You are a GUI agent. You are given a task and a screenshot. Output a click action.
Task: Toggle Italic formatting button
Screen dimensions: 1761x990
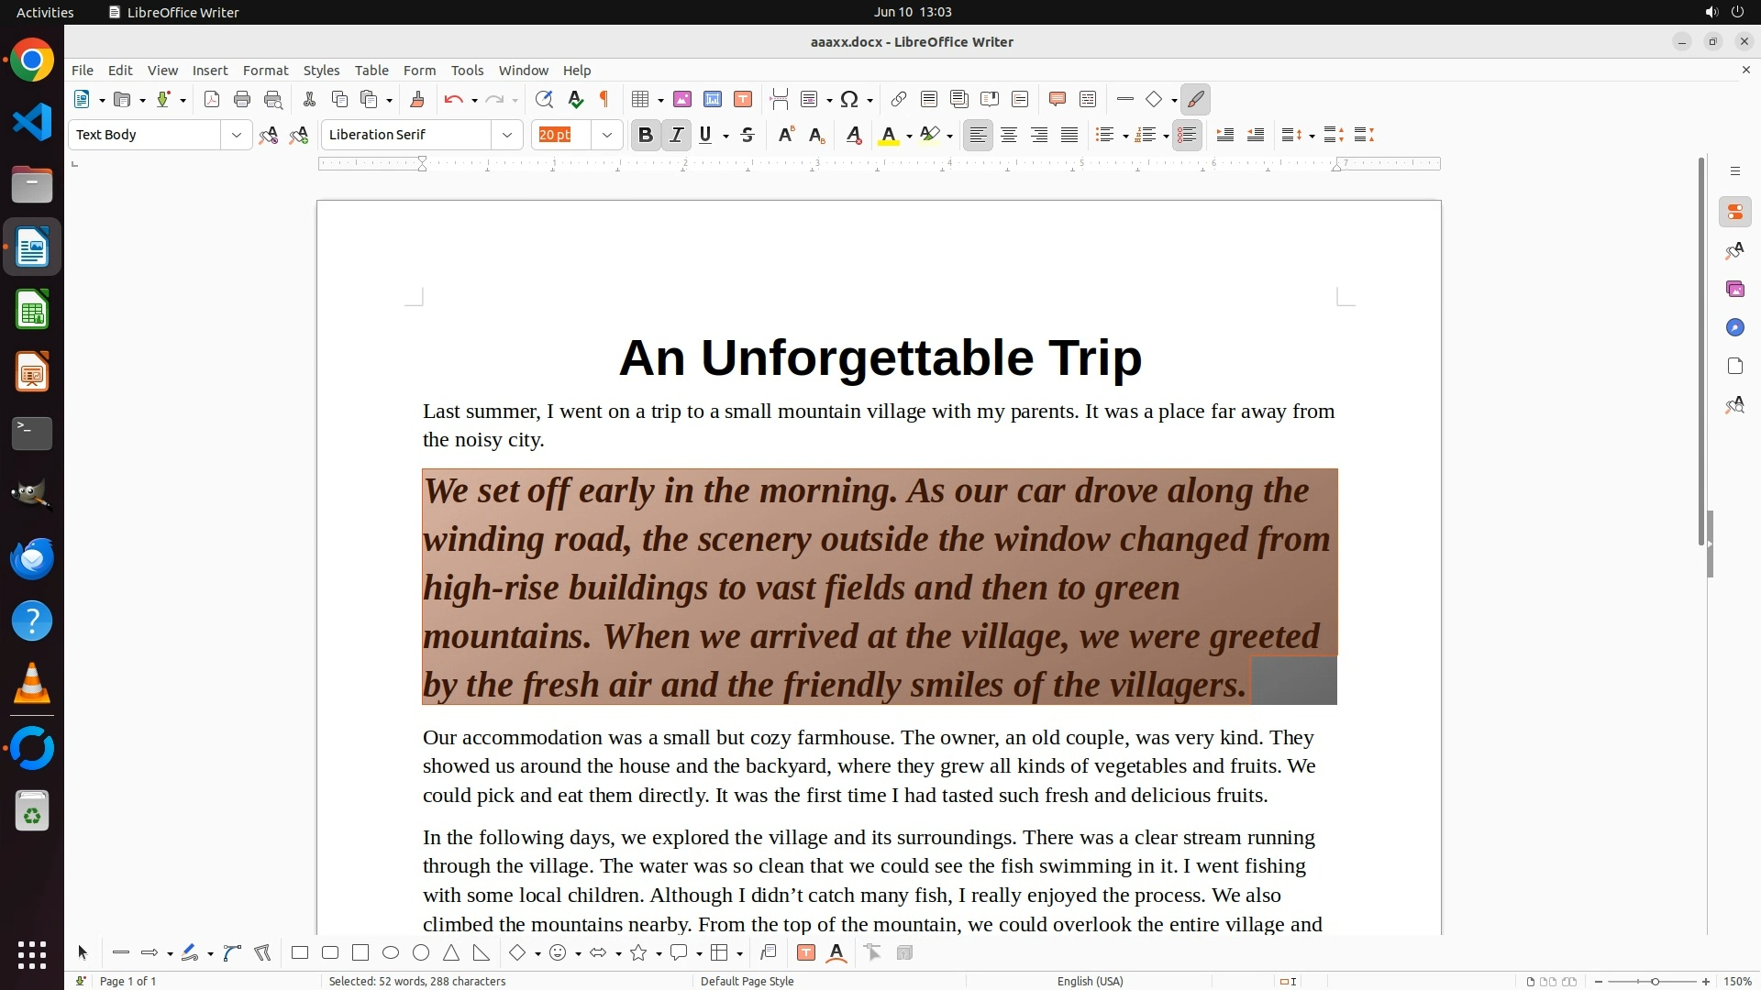coord(676,135)
